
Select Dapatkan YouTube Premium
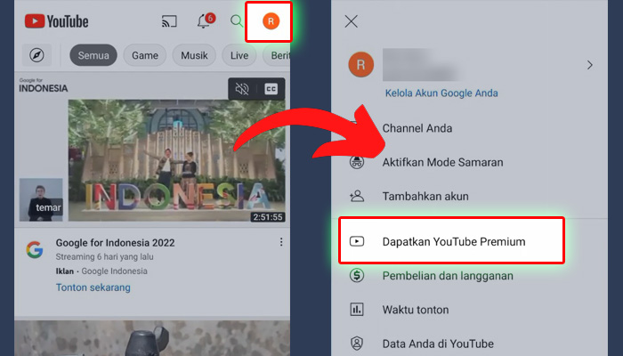coord(451,240)
